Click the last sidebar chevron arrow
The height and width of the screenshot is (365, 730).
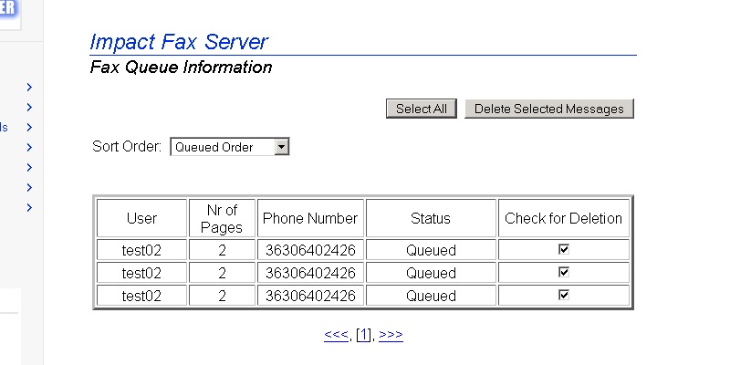[x=29, y=208]
